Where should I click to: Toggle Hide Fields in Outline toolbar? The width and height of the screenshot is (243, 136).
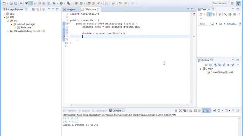click(219, 65)
